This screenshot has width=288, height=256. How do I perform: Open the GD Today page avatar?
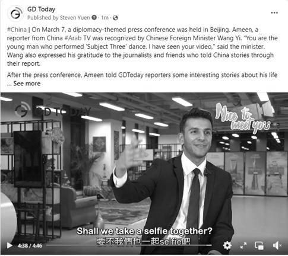pyautogui.click(x=16, y=13)
